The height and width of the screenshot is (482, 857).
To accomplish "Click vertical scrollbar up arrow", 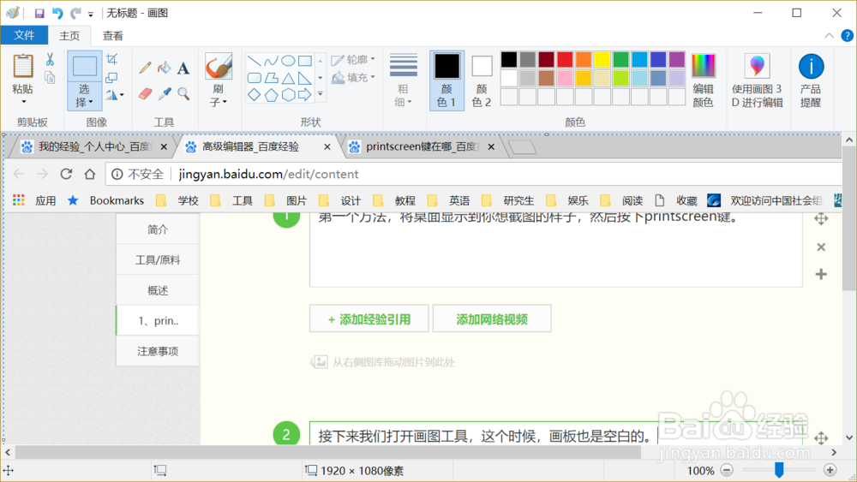I will click(848, 140).
